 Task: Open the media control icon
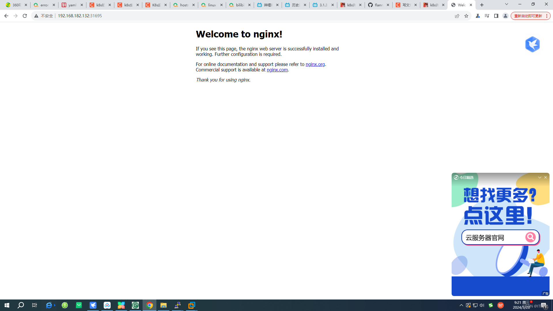point(487,16)
